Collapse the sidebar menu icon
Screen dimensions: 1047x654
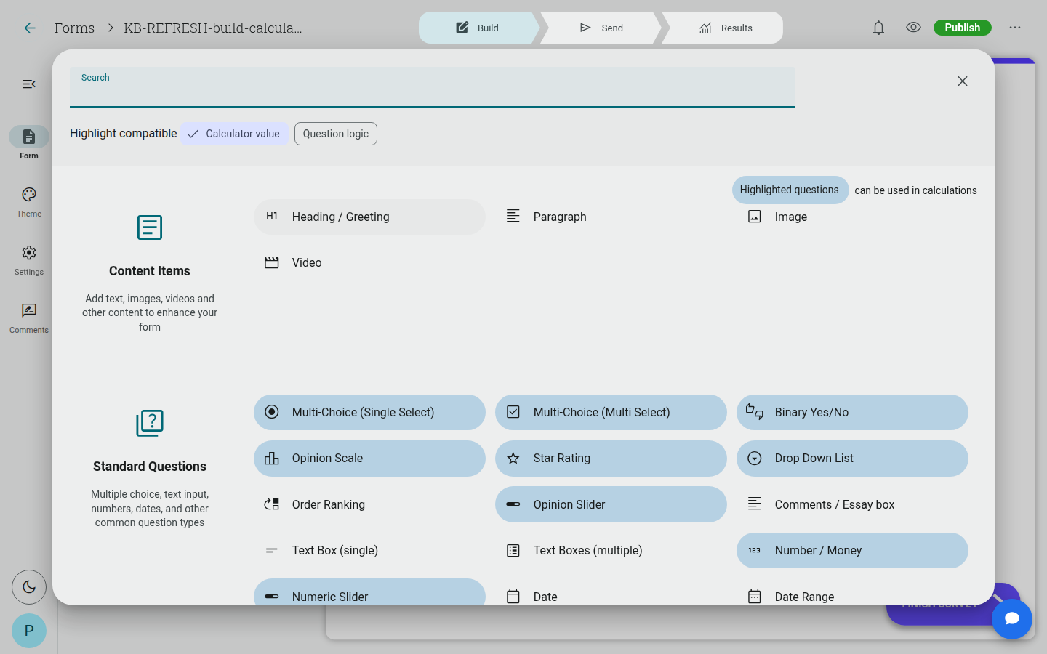[x=29, y=84]
